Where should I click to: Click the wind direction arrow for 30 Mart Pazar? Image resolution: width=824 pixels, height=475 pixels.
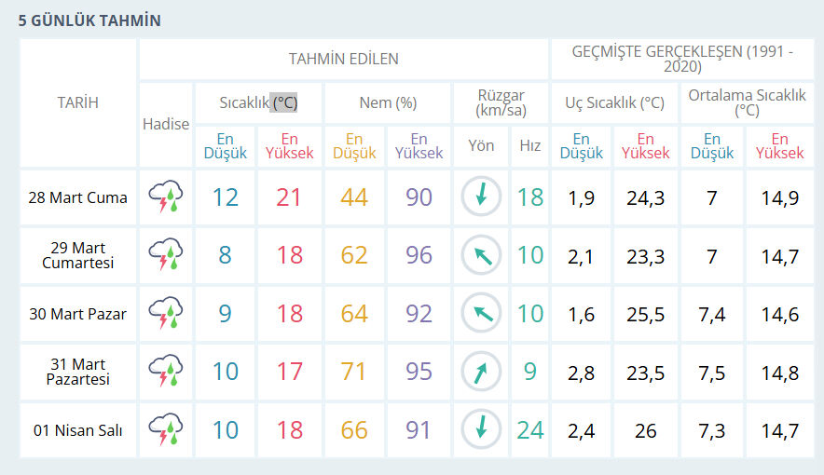point(481,313)
